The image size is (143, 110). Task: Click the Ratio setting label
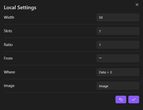click(x=8, y=45)
